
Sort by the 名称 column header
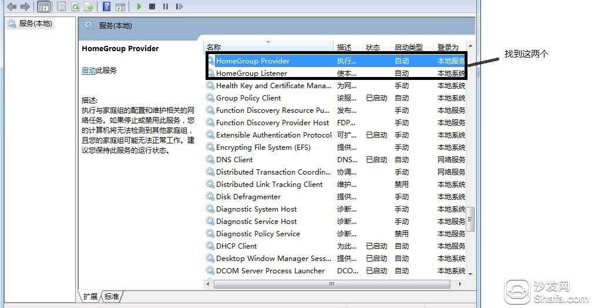[268, 47]
